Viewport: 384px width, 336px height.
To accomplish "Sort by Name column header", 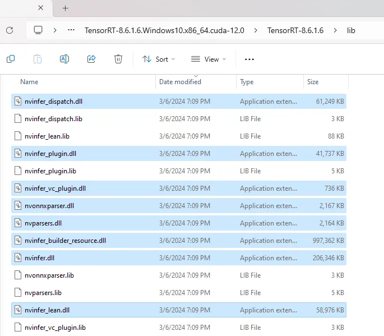I will click(29, 82).
